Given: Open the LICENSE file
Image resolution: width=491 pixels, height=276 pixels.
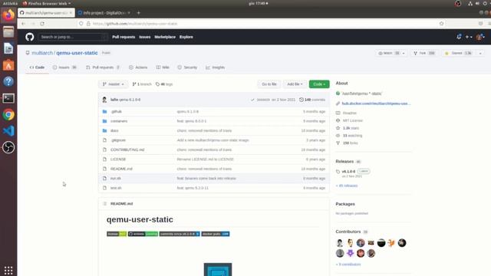Looking at the screenshot, I should point(118,159).
